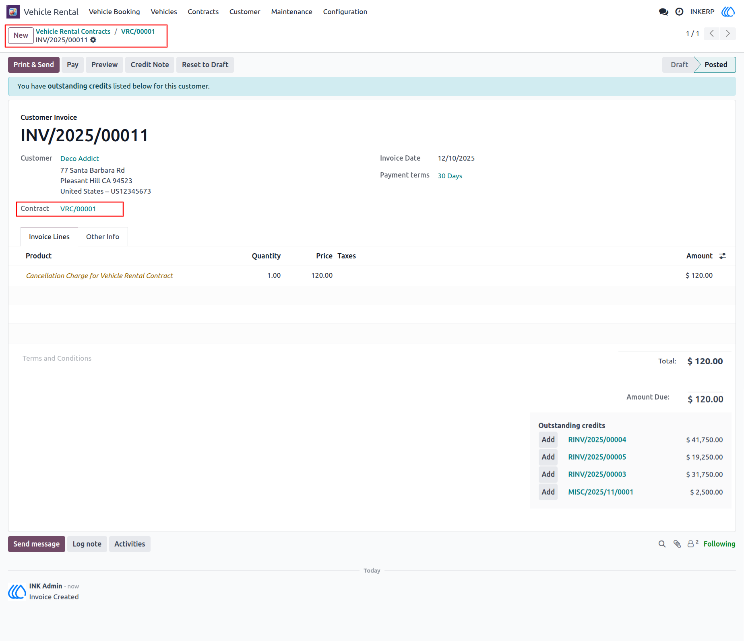Open contract VRC/00001 field link
This screenshot has width=744, height=642.
tap(78, 209)
